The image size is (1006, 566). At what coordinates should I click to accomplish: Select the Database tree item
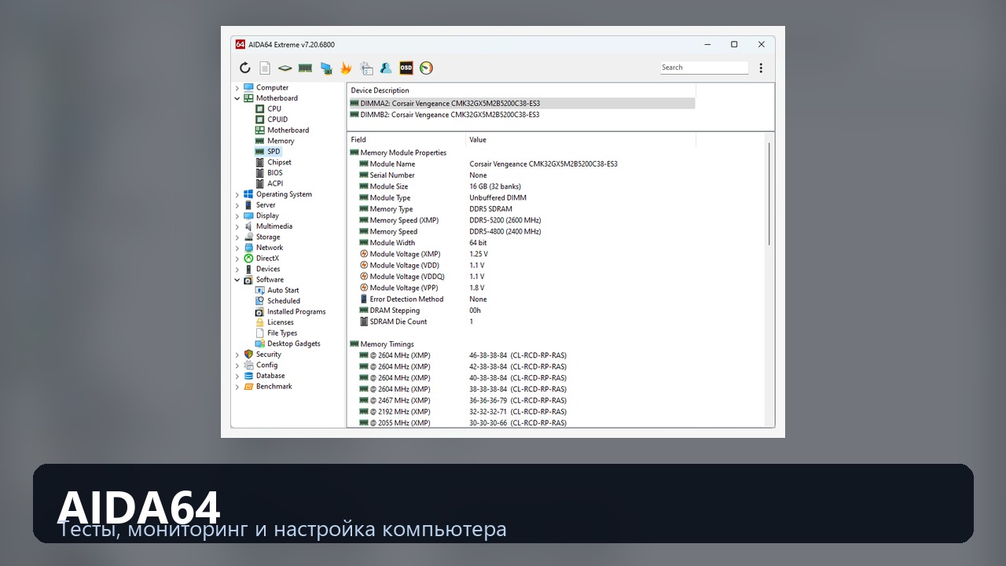pyautogui.click(x=264, y=376)
